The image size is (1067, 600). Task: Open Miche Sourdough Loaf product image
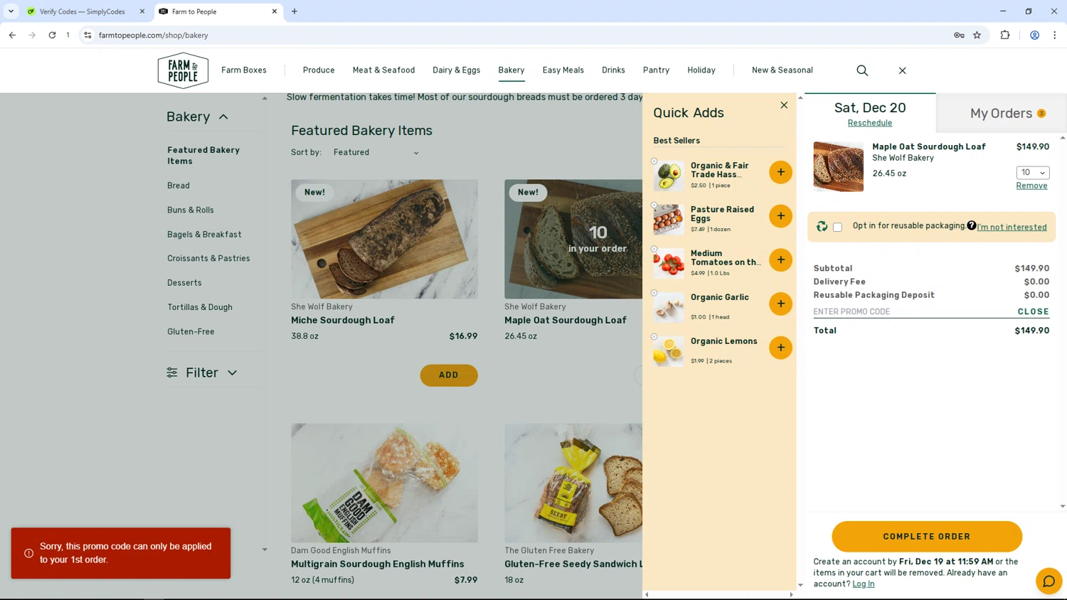point(384,239)
